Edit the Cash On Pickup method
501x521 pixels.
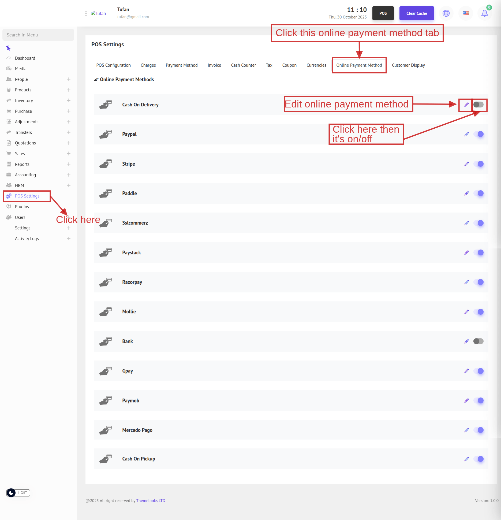pyautogui.click(x=466, y=459)
